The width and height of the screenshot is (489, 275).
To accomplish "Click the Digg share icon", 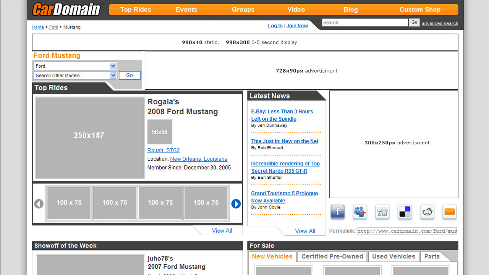I will pyautogui.click(x=382, y=212).
